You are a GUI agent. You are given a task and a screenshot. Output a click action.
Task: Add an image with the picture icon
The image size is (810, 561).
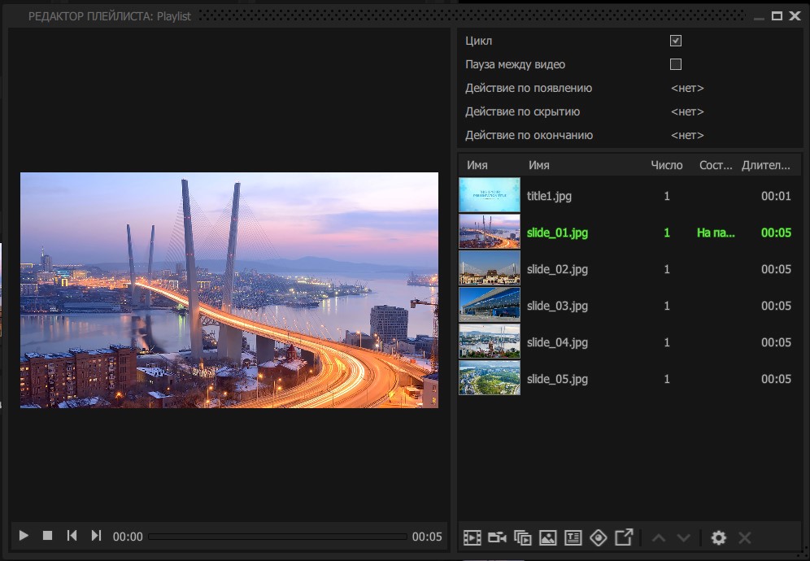547,537
